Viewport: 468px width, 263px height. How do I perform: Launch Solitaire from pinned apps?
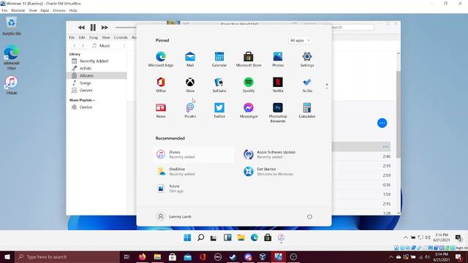(219, 85)
